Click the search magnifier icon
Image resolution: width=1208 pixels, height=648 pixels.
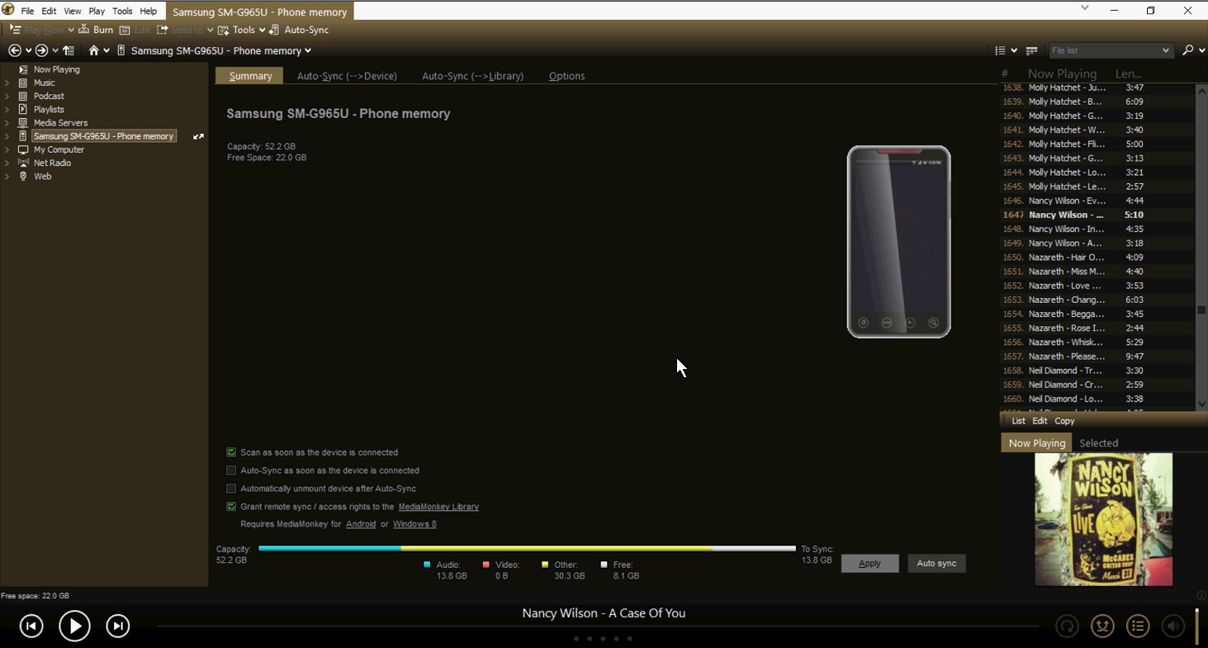[x=1187, y=50]
